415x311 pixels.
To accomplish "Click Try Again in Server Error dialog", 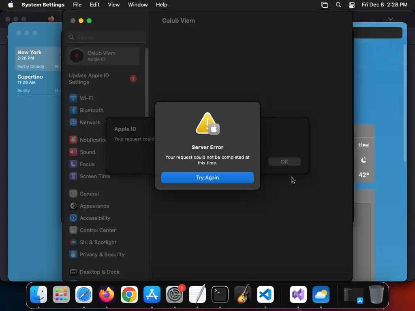I will (207, 178).
